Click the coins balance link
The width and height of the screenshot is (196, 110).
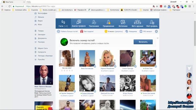point(114,31)
